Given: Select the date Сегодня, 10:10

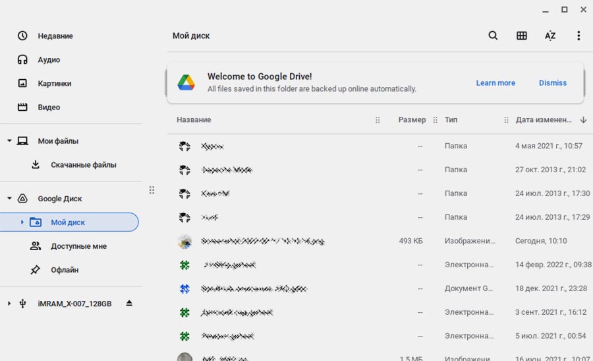Looking at the screenshot, I should pos(541,241).
